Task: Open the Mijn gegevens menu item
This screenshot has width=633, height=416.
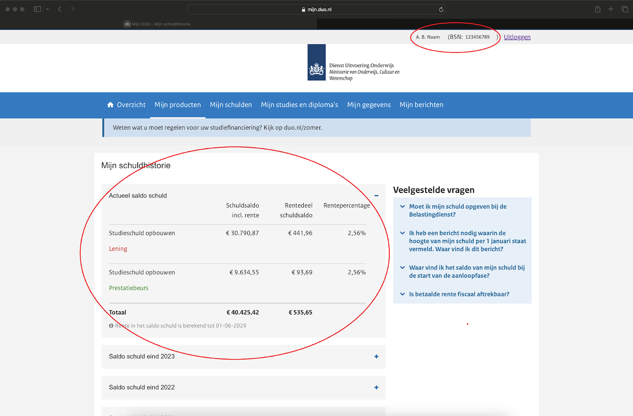Action: click(x=369, y=105)
